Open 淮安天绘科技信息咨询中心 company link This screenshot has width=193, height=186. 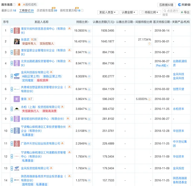43,31
